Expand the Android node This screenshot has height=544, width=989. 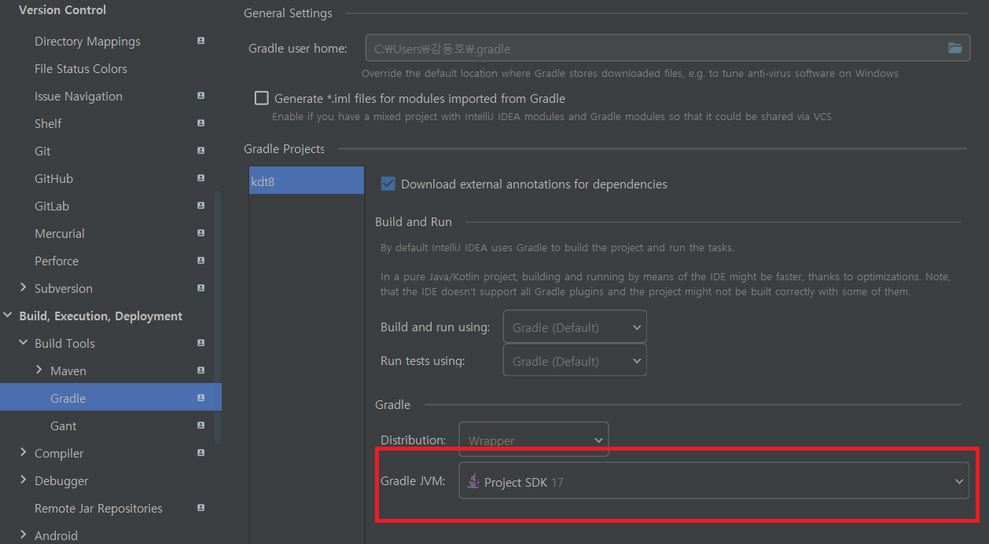click(23, 535)
